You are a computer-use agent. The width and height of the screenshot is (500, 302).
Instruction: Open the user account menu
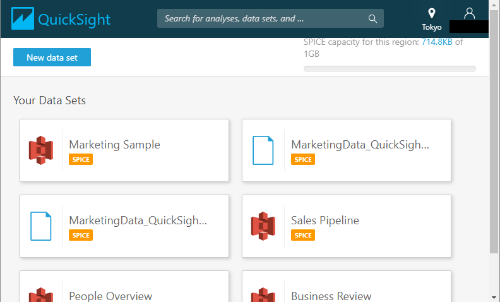tap(468, 14)
